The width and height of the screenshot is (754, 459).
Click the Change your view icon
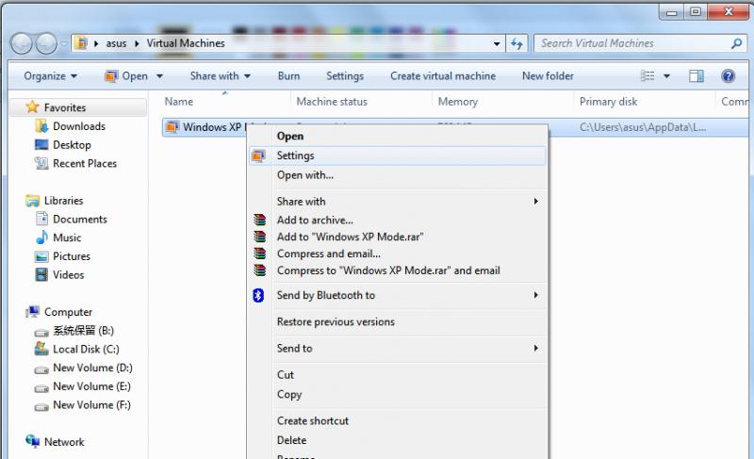tap(647, 76)
